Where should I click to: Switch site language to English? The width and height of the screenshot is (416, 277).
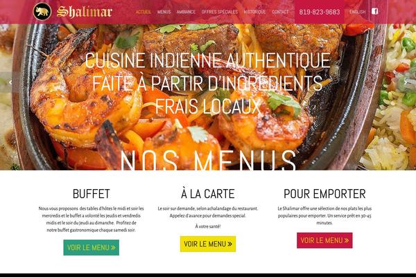(357, 12)
